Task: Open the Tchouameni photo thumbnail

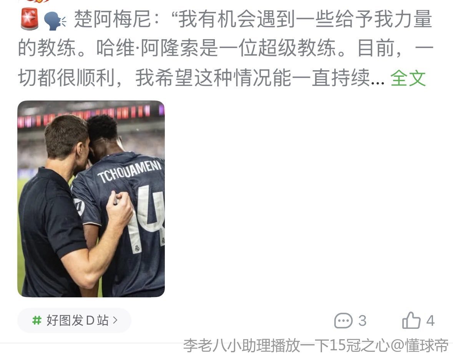Action: (x=91, y=199)
